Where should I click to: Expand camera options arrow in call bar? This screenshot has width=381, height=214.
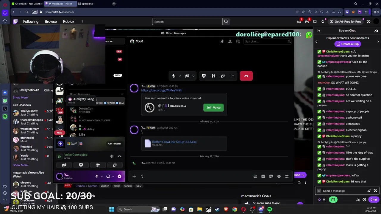(193, 76)
